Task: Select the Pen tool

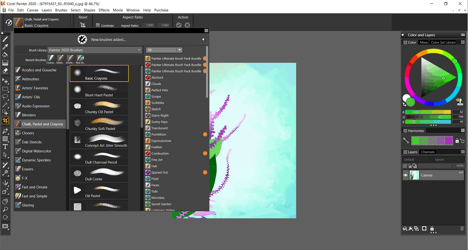Action: pyautogui.click(x=5, y=131)
